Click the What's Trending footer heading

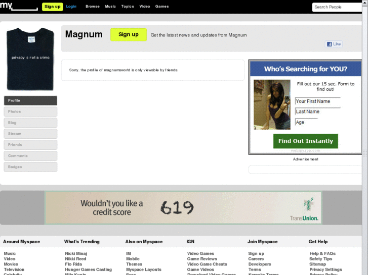(x=82, y=242)
